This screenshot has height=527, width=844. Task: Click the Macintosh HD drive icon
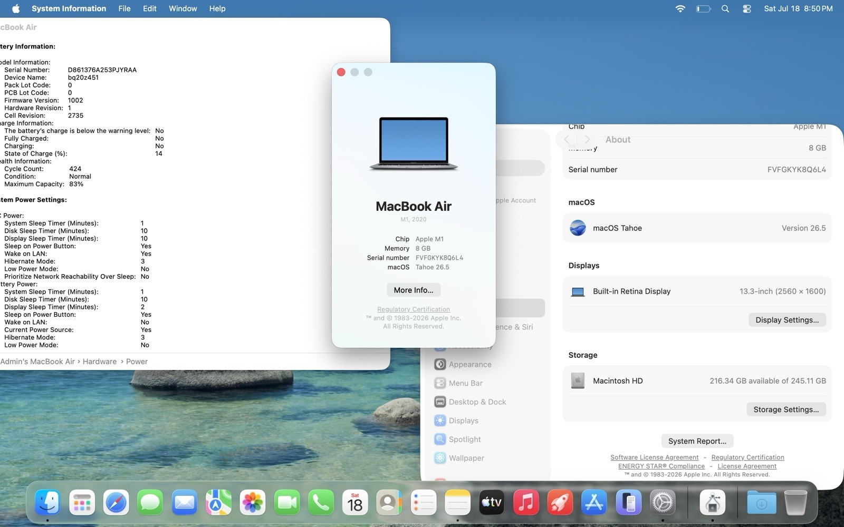click(x=578, y=380)
